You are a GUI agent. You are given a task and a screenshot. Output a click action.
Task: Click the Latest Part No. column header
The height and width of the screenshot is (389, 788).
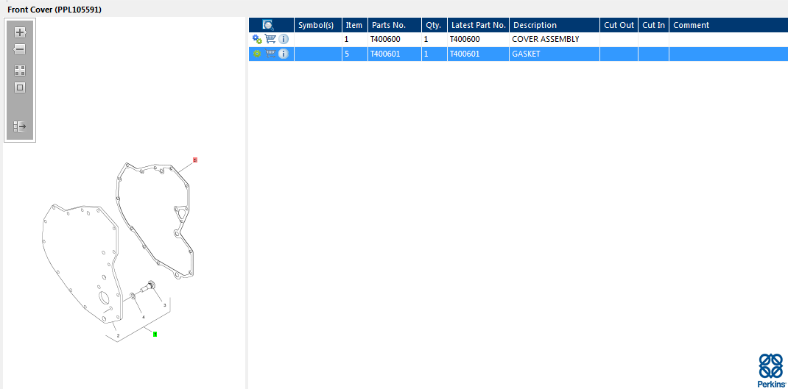click(479, 25)
